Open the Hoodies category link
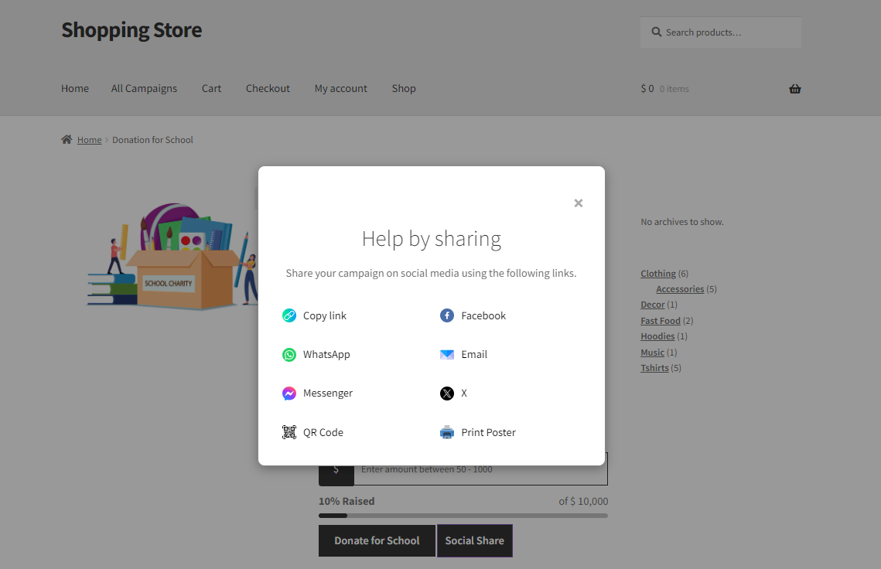The image size is (881, 569). (657, 336)
